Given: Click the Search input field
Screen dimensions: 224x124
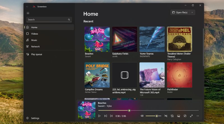Looking at the screenshot, I should 46,20.
